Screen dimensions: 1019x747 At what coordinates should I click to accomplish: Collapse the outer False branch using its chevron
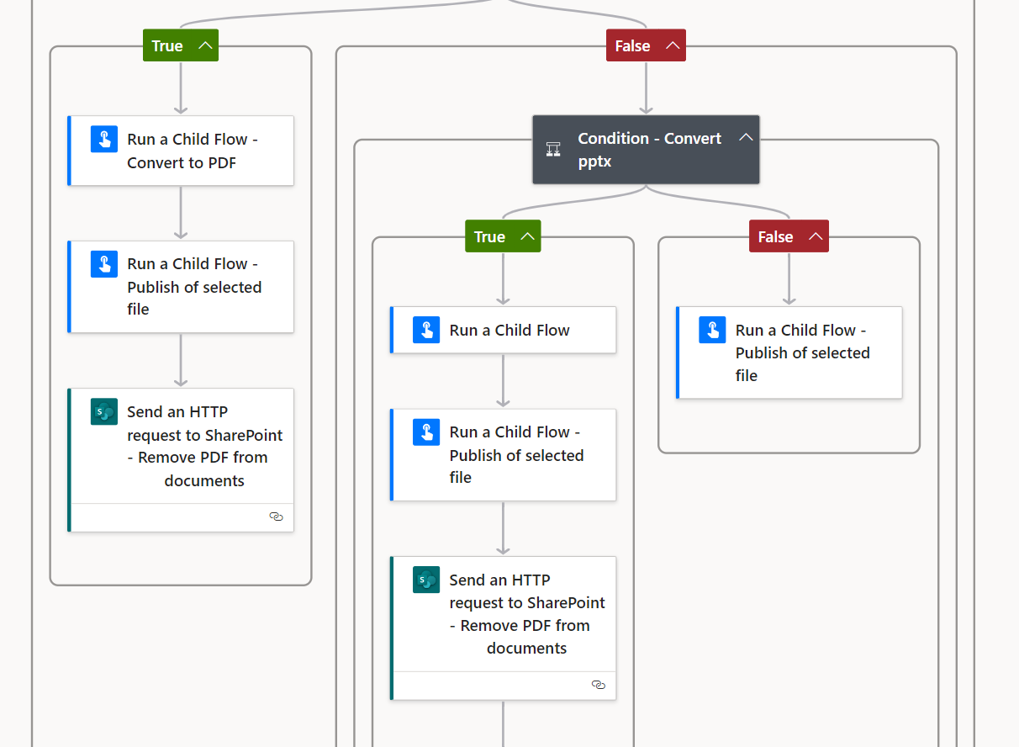(673, 45)
